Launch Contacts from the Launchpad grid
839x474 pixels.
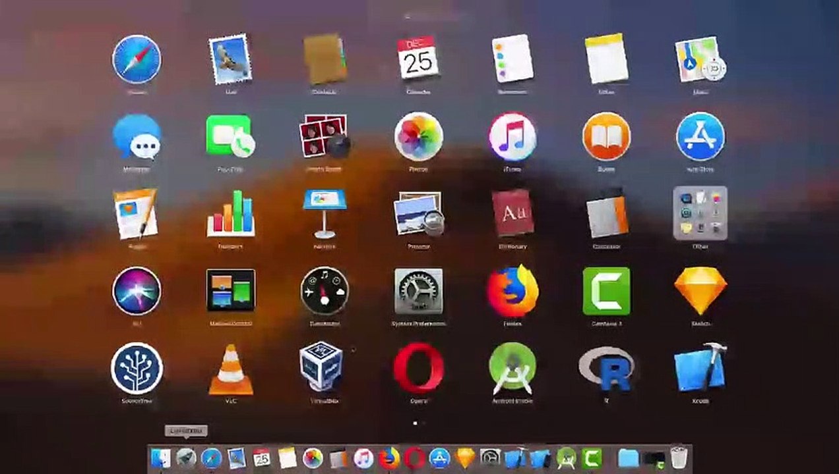click(x=325, y=59)
